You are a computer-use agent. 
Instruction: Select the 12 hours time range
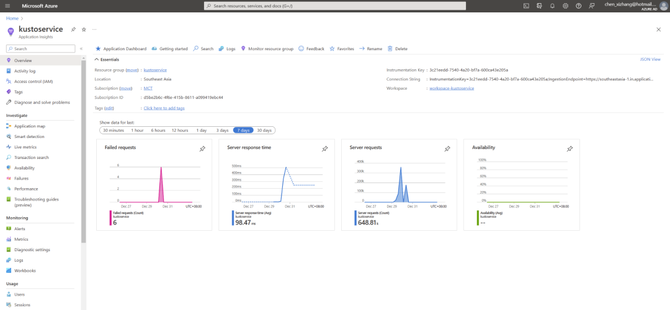pyautogui.click(x=180, y=130)
